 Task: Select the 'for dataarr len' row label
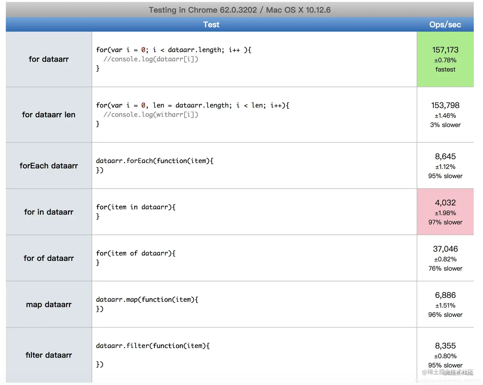pos(49,115)
